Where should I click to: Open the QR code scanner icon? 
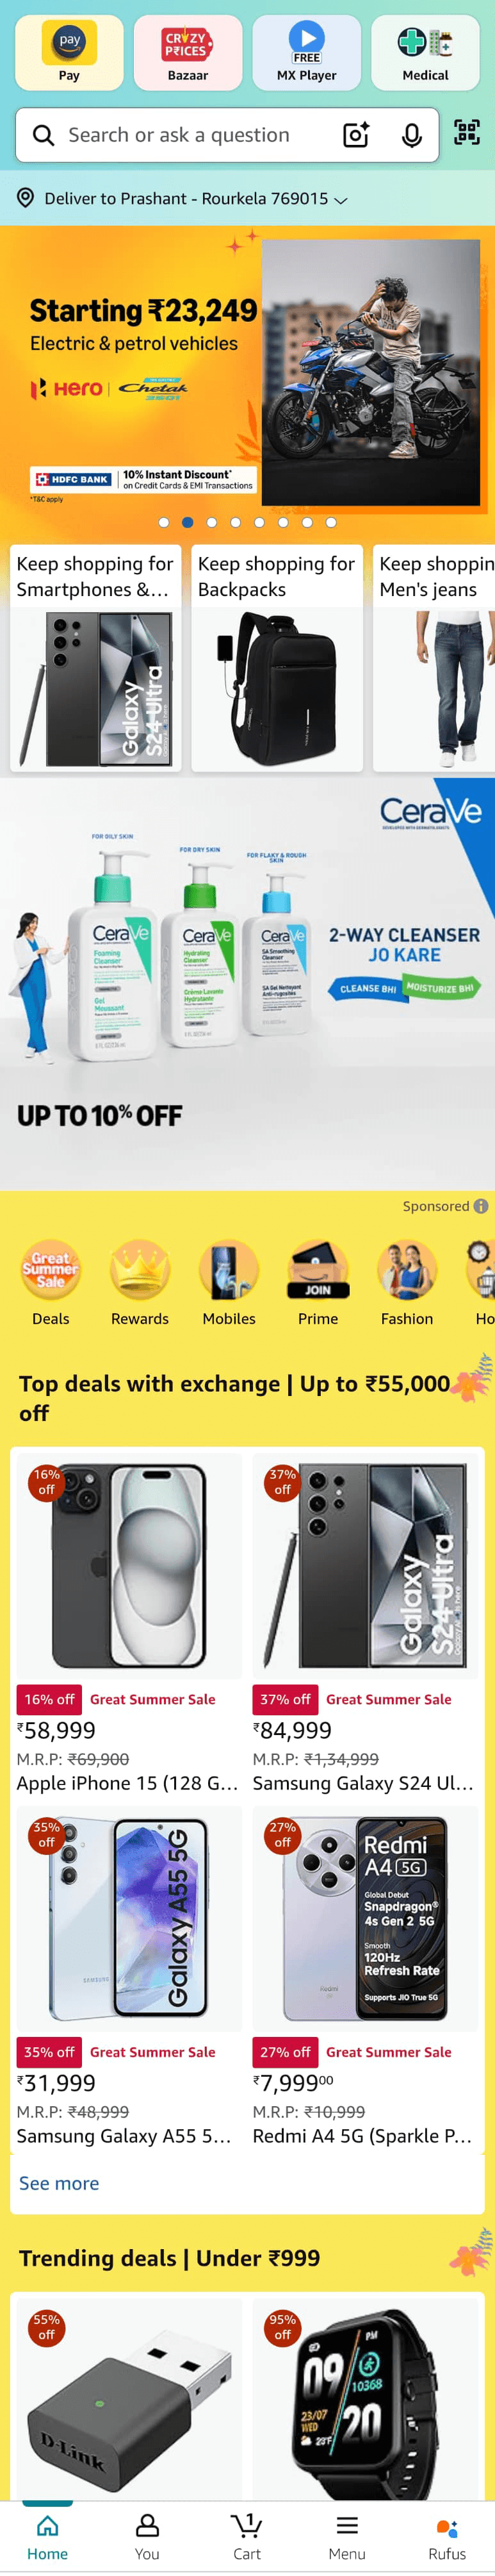(x=467, y=133)
